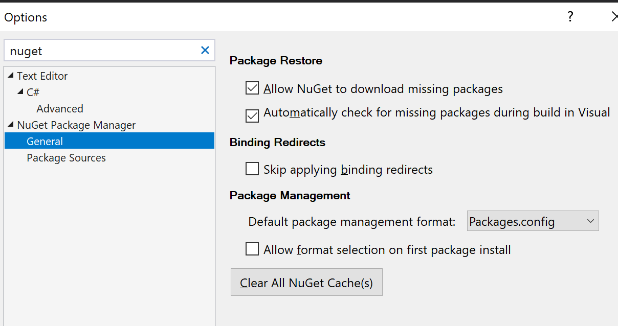Click the NuGet Package Manager label
This screenshot has width=618, height=326.
click(77, 125)
